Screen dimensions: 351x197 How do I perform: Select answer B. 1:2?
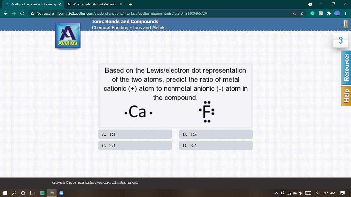216,134
